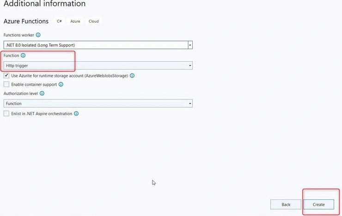Click the Create button
Screen dimensions: 342x216
coord(319,204)
